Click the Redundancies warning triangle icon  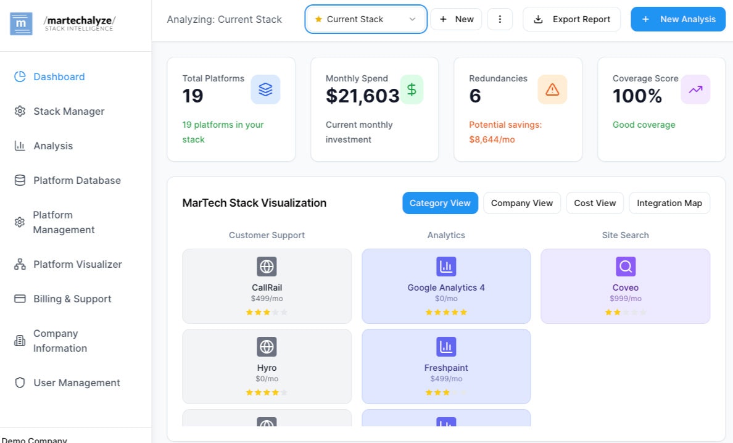coord(552,89)
